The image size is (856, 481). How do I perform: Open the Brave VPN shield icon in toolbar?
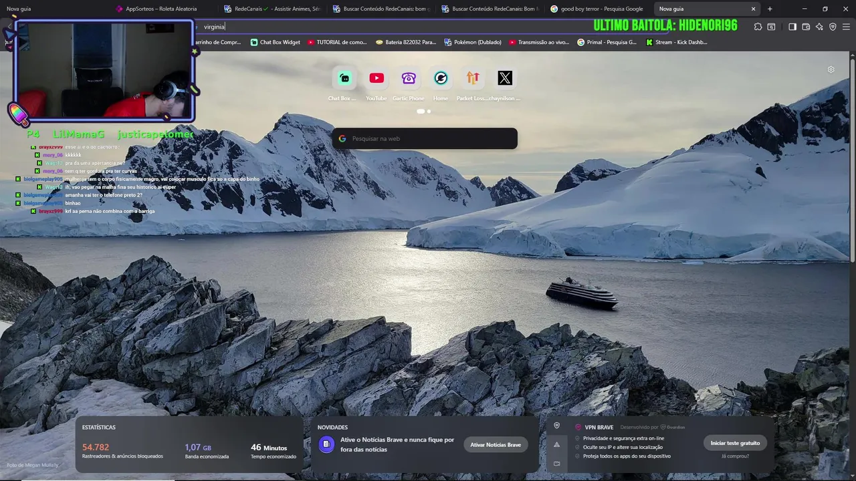pyautogui.click(x=833, y=27)
